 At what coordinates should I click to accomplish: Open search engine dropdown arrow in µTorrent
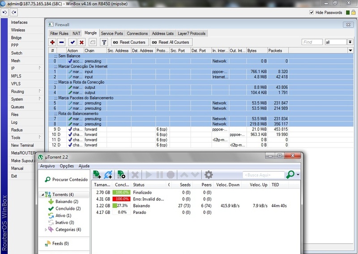(298, 175)
